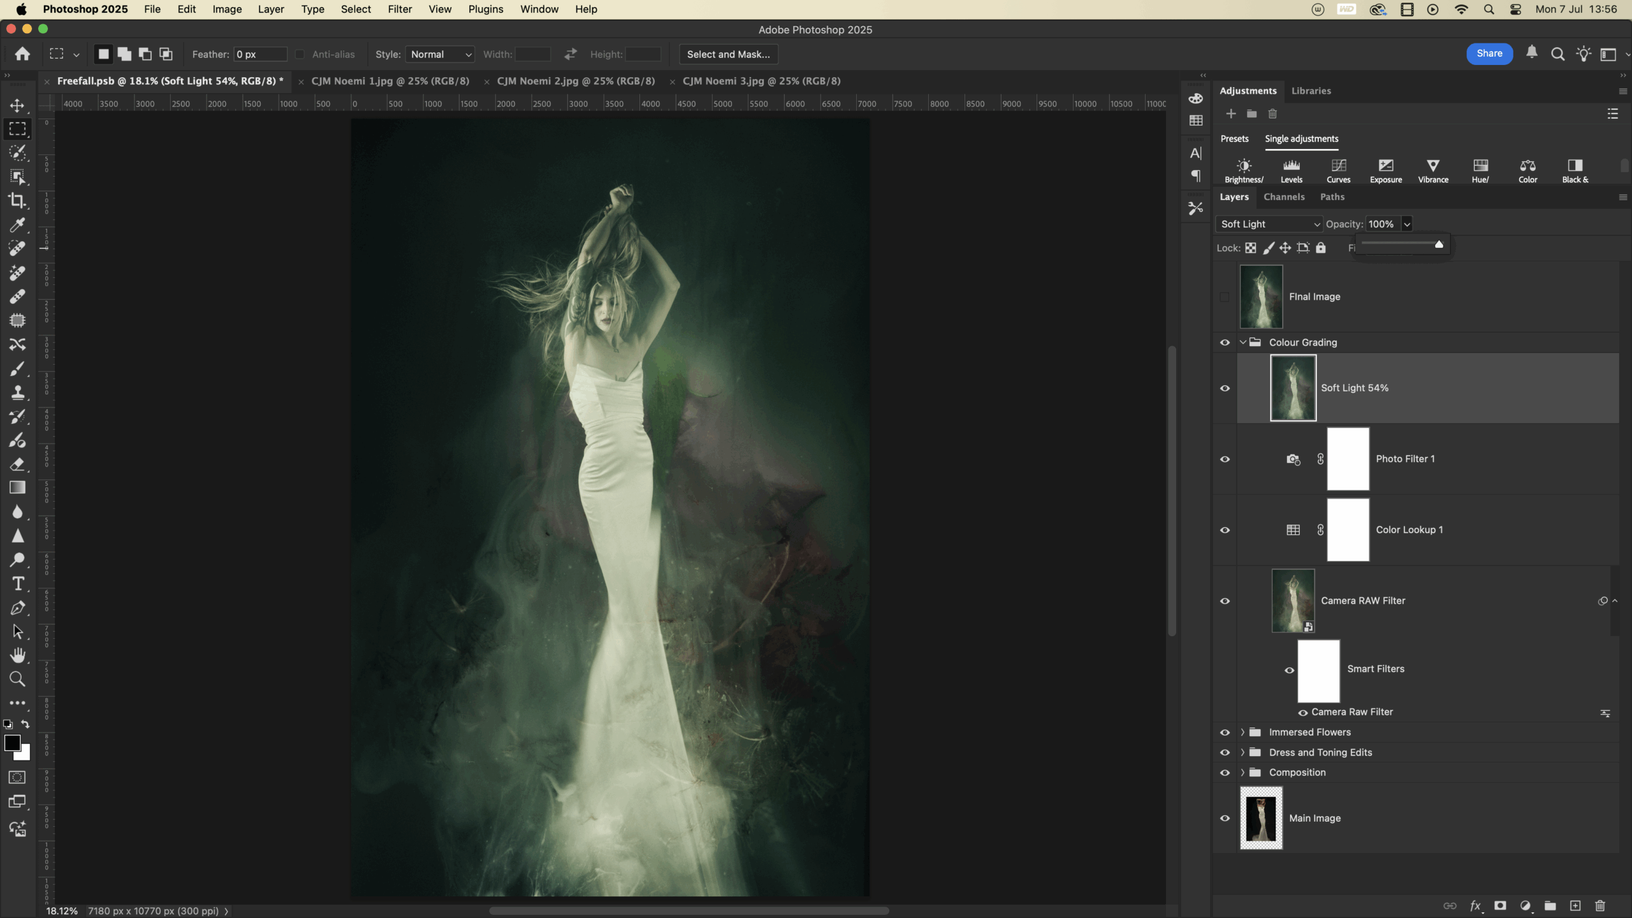Hide the Main Image layer
Viewport: 1632px width, 918px height.
click(1225, 819)
